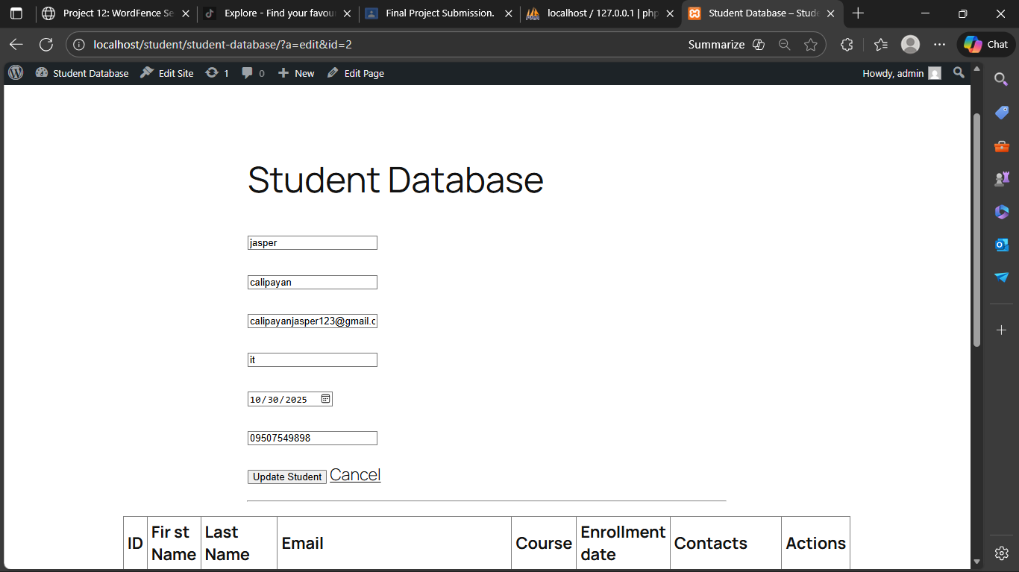
Task: Open Settings and more via the ellipsis
Action: tap(939, 44)
